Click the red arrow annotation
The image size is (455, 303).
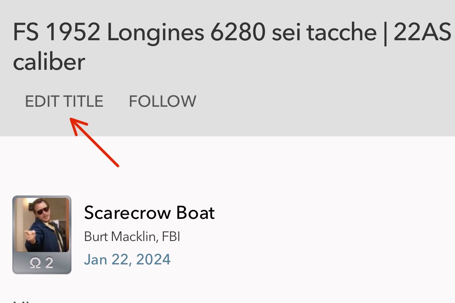point(94,142)
